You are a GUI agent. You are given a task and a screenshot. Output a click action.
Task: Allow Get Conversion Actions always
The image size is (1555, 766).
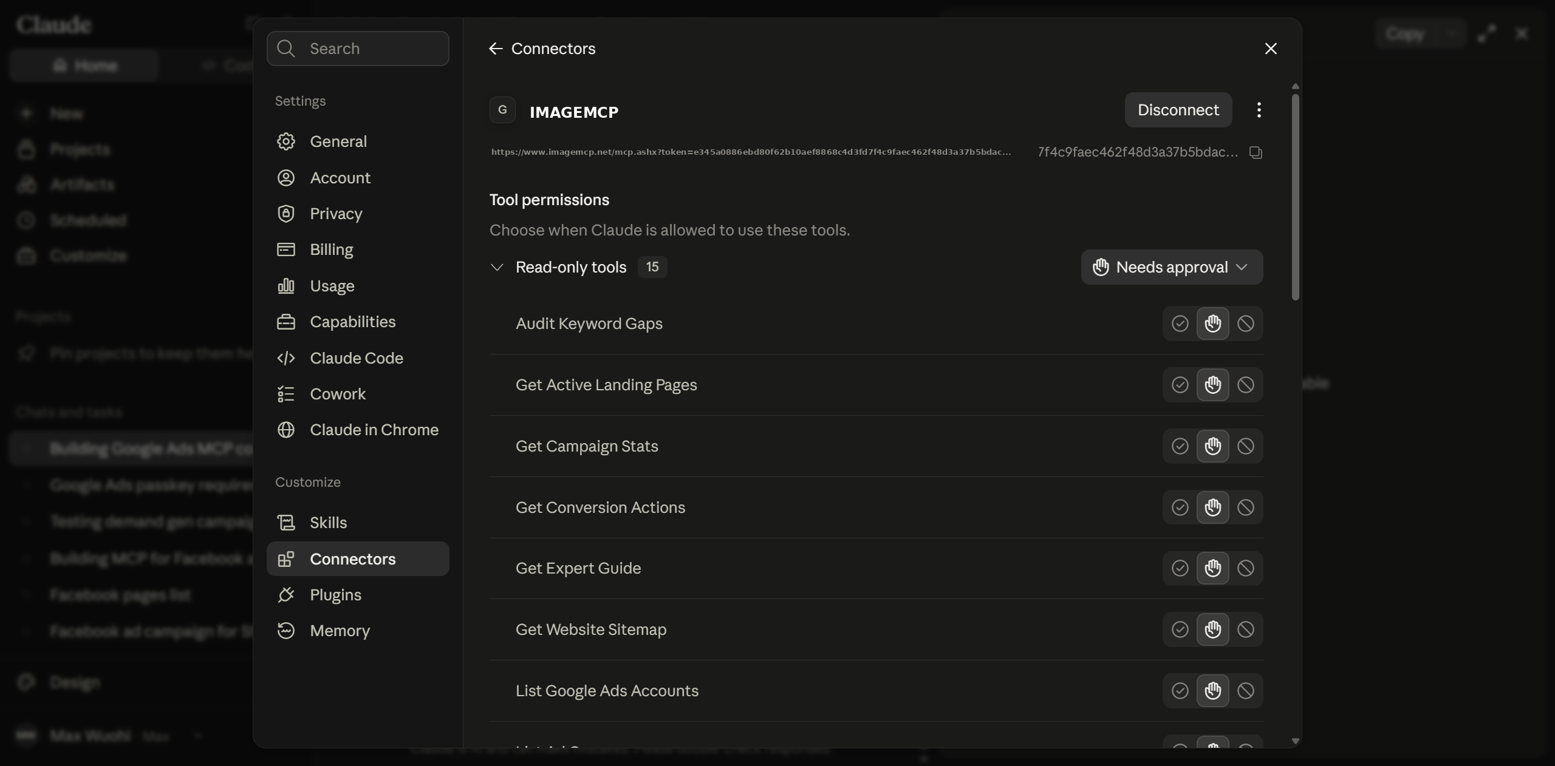click(1180, 507)
